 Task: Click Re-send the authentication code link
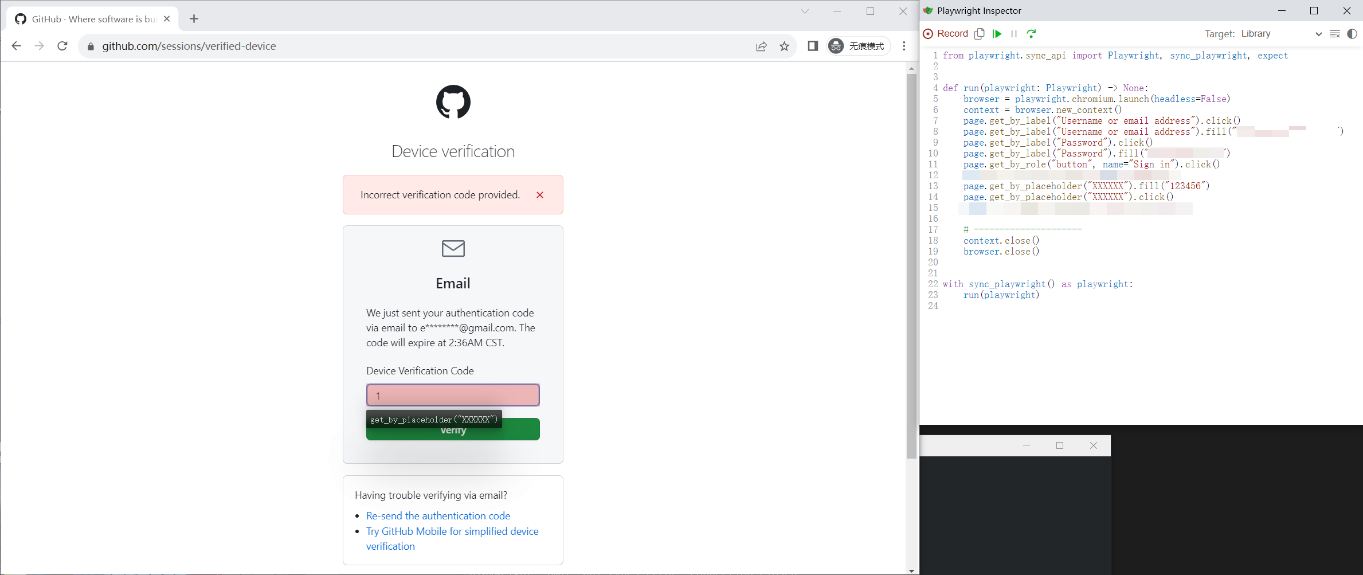pos(438,516)
